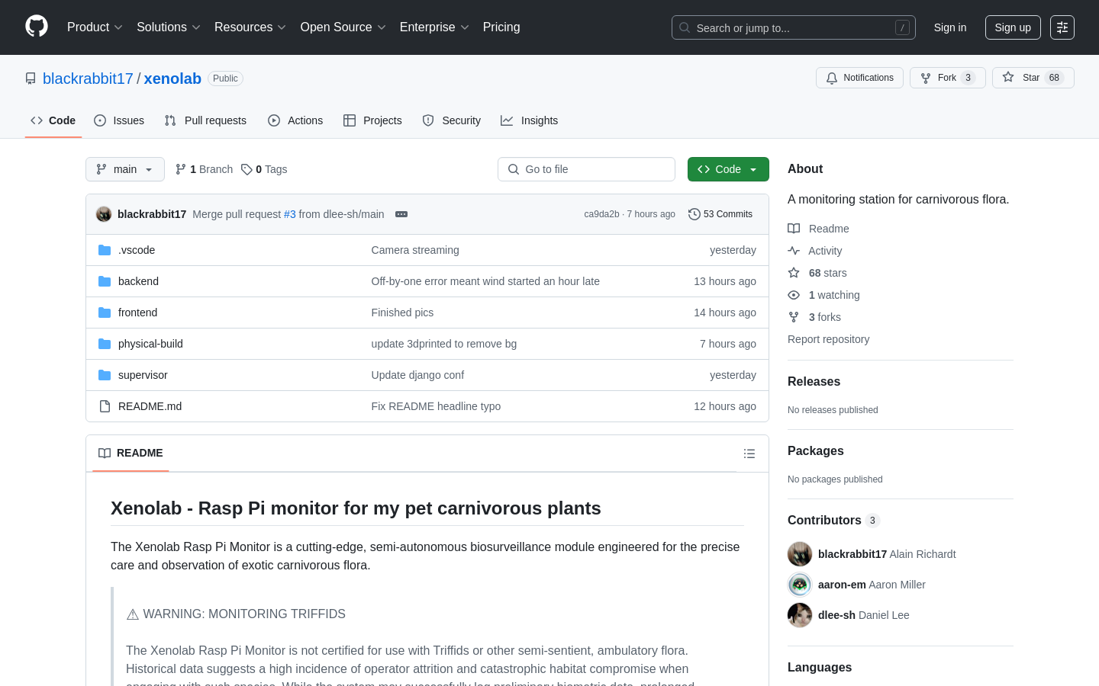Image resolution: width=1099 pixels, height=686 pixels.
Task: Focus the Go to file field
Action: (x=586, y=169)
